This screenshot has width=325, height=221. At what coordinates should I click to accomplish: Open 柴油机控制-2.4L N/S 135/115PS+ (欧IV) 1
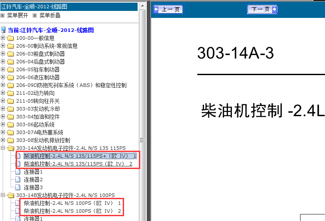(x=80, y=156)
